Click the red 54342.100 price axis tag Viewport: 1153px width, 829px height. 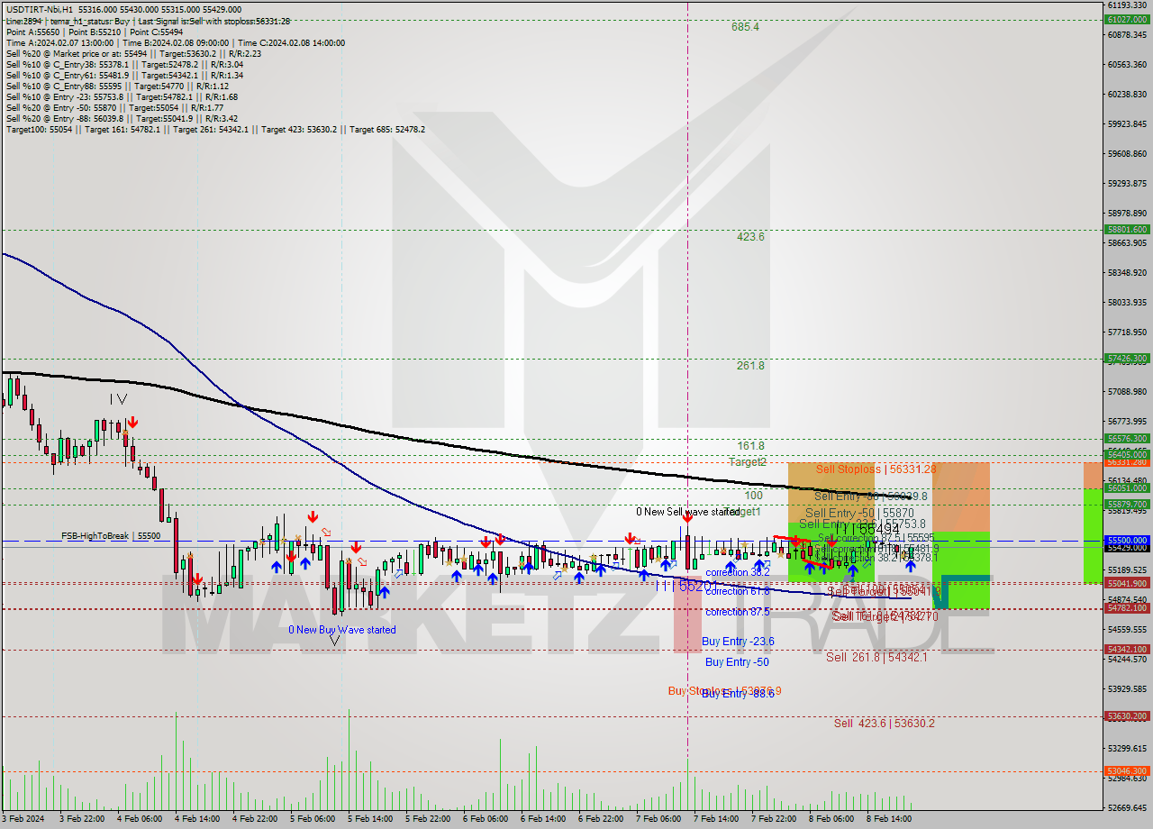(1127, 649)
